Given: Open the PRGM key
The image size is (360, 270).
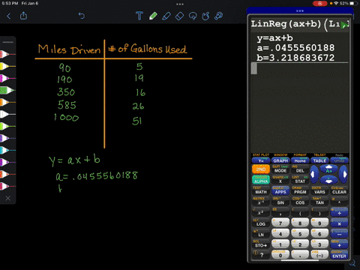Looking at the screenshot, I should [x=300, y=191].
